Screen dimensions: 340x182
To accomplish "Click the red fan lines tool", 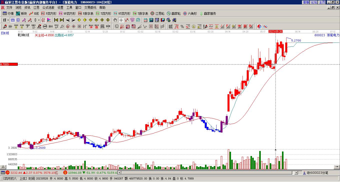I will 122,26.
